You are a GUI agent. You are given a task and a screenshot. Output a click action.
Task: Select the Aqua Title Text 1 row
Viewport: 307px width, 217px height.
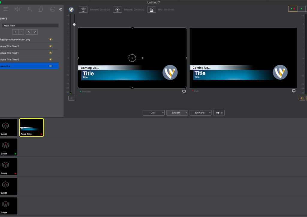[x=29, y=53]
